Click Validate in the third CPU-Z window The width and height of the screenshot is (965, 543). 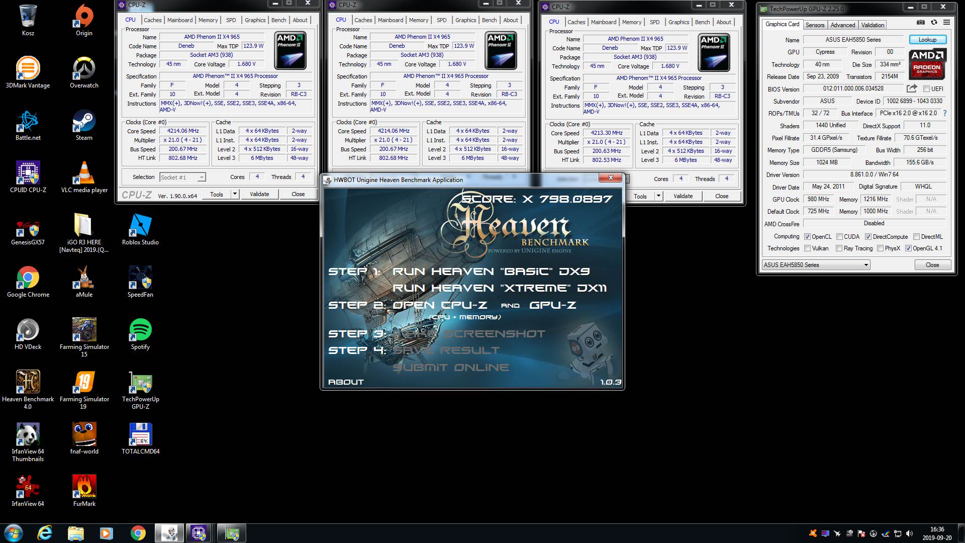pos(683,196)
